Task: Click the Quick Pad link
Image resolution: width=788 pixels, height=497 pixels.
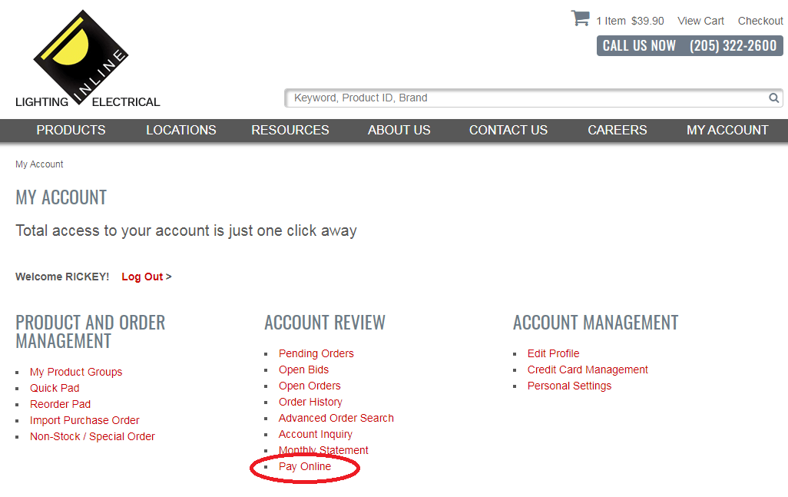Action: 55,388
